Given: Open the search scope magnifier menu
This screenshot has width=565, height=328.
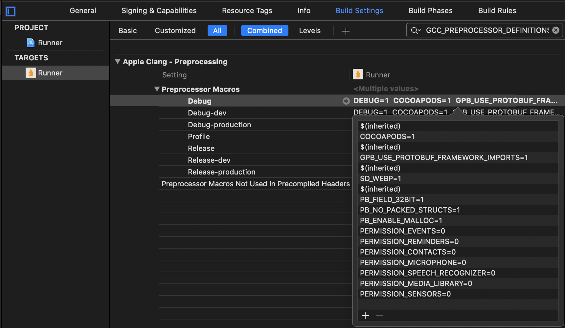Looking at the screenshot, I should 415,30.
